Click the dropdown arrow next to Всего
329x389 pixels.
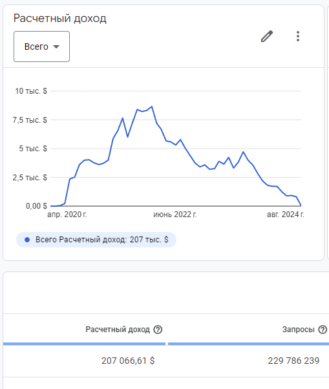click(x=56, y=47)
